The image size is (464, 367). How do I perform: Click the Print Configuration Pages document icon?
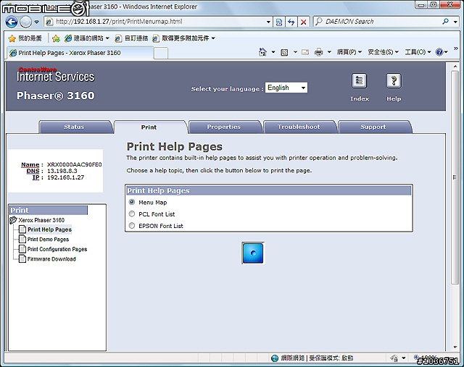pos(22,249)
